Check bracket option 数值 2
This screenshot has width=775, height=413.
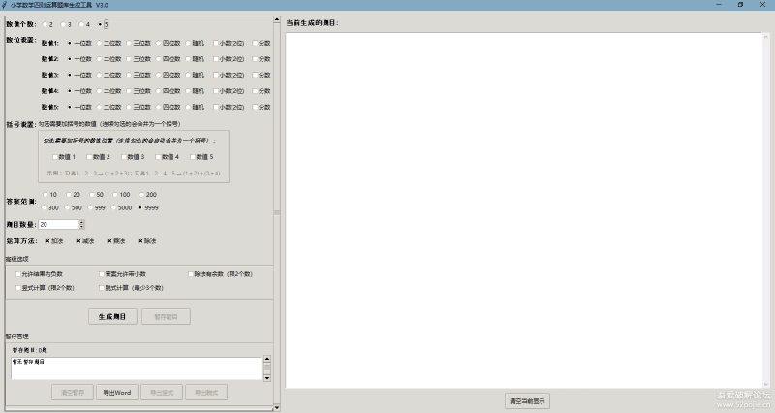pos(99,157)
